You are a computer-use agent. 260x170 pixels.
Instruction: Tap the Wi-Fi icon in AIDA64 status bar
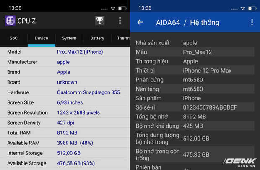click(242, 8)
